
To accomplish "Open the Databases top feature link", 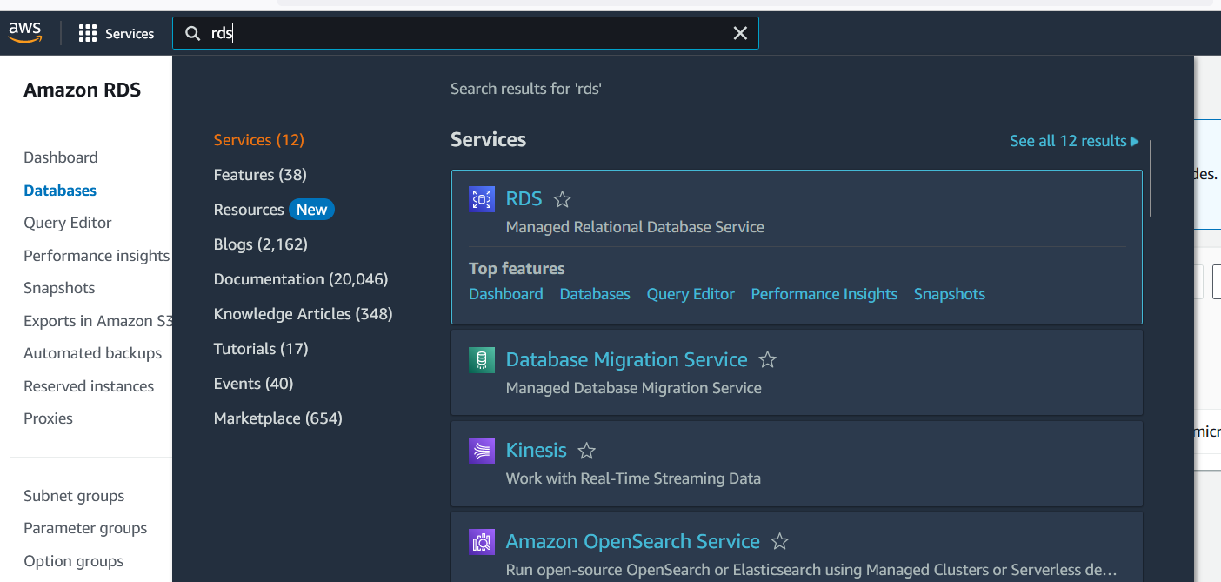I will pyautogui.click(x=595, y=294).
